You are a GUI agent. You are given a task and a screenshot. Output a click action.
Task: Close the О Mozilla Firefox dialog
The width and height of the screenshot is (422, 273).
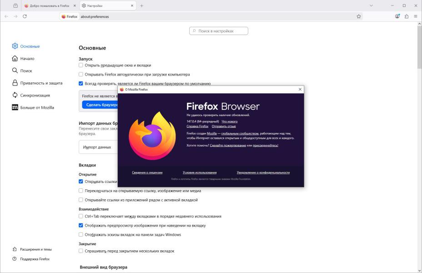tap(300, 89)
